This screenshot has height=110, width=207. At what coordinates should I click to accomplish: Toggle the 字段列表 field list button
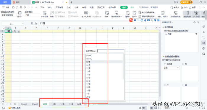[x=187, y=14]
